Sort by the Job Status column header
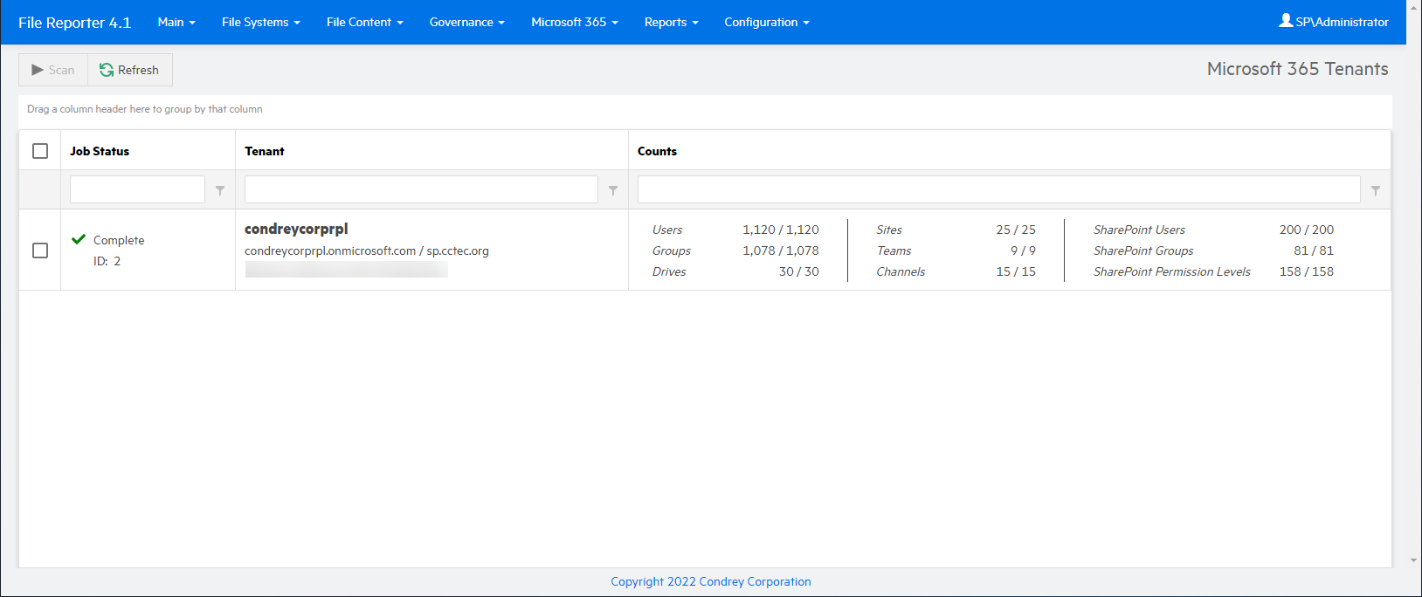Viewport: 1422px width, 597px height. (100, 151)
